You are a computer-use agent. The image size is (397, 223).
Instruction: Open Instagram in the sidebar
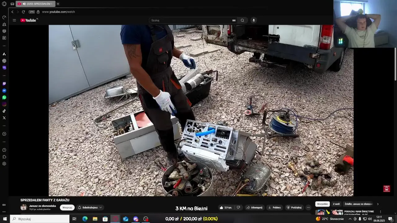[4, 104]
